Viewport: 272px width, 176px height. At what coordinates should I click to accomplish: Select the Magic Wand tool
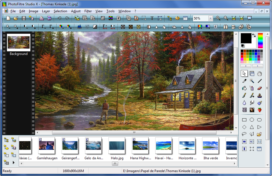tap(252, 81)
